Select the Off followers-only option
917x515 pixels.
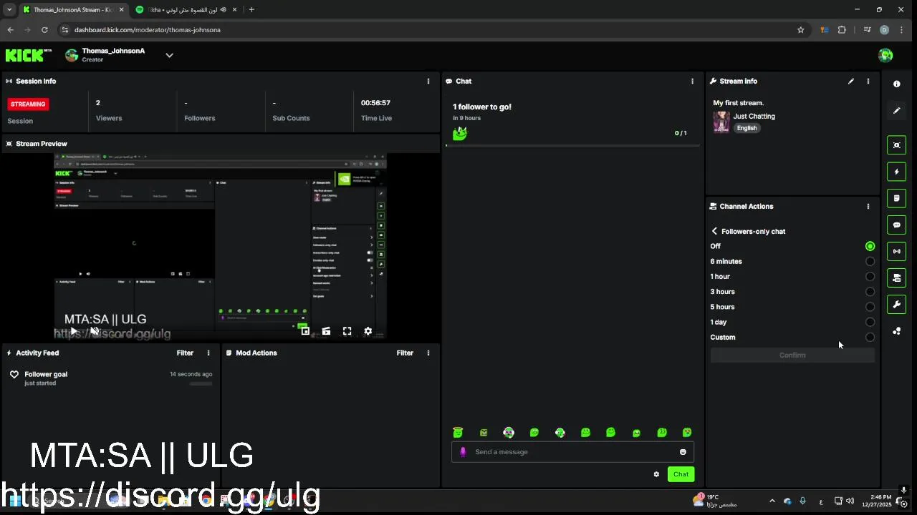click(870, 246)
